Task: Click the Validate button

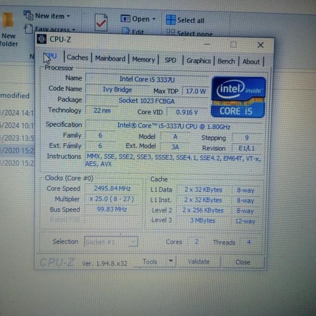Action: (x=199, y=261)
